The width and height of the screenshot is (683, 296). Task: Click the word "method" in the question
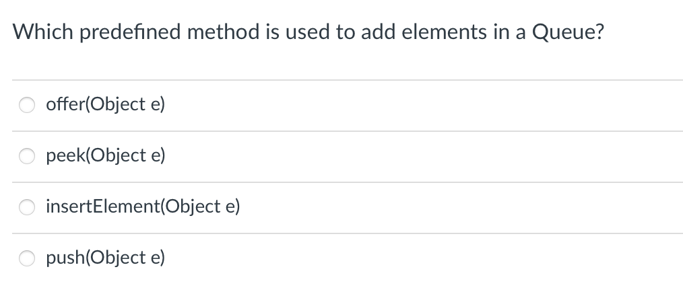pyautogui.click(x=223, y=32)
